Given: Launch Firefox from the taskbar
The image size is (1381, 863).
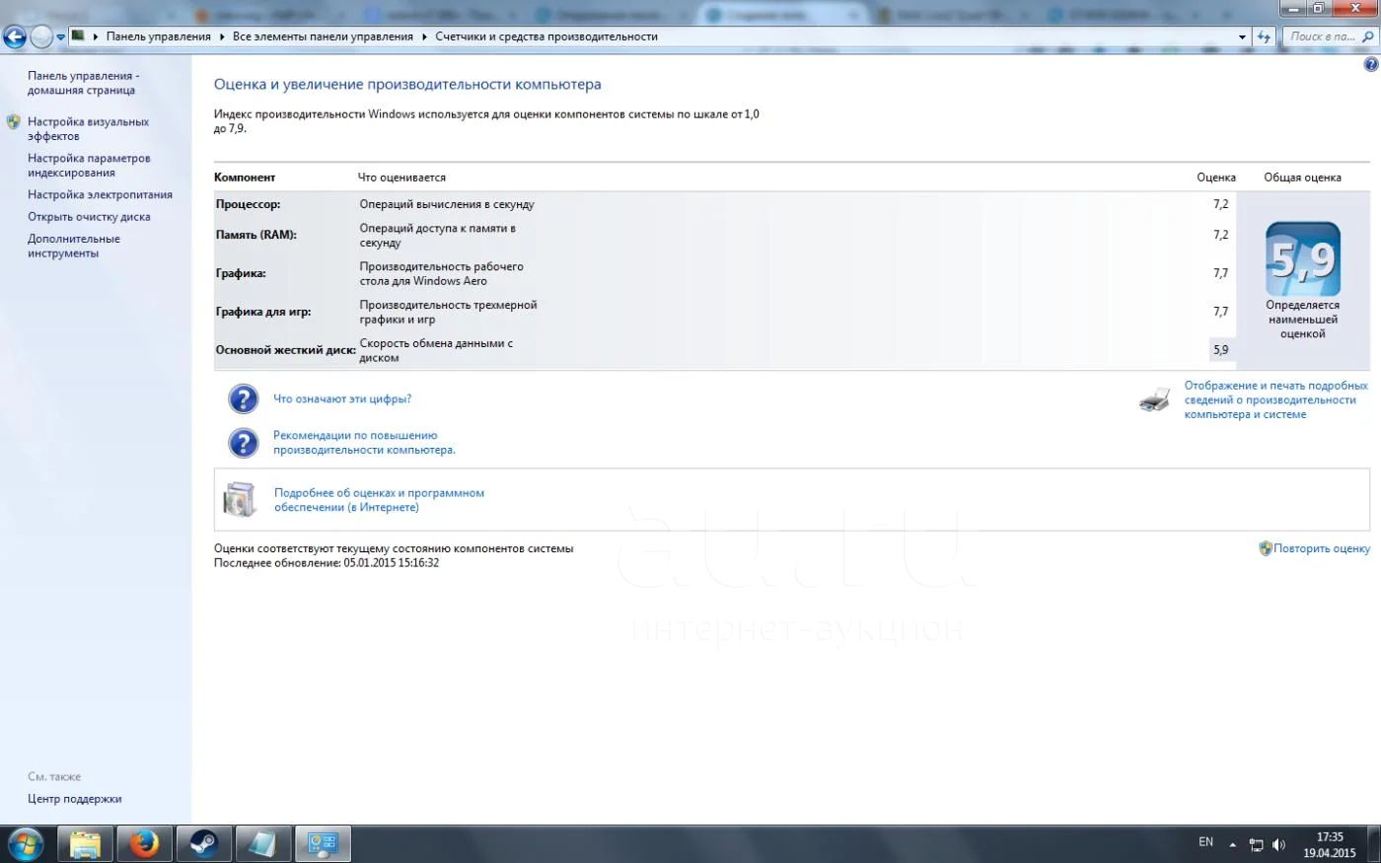Looking at the screenshot, I should (x=144, y=844).
